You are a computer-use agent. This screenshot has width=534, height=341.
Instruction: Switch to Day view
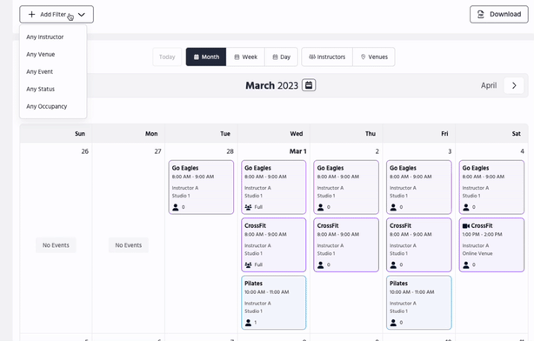click(281, 57)
